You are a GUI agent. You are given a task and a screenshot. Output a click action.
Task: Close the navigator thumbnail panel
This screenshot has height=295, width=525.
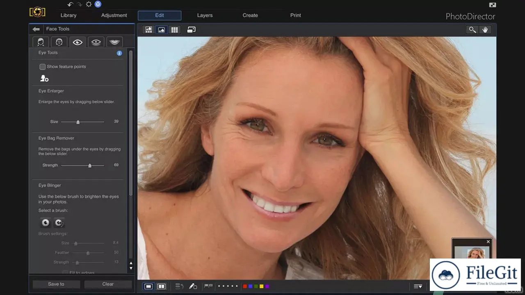[488, 242]
